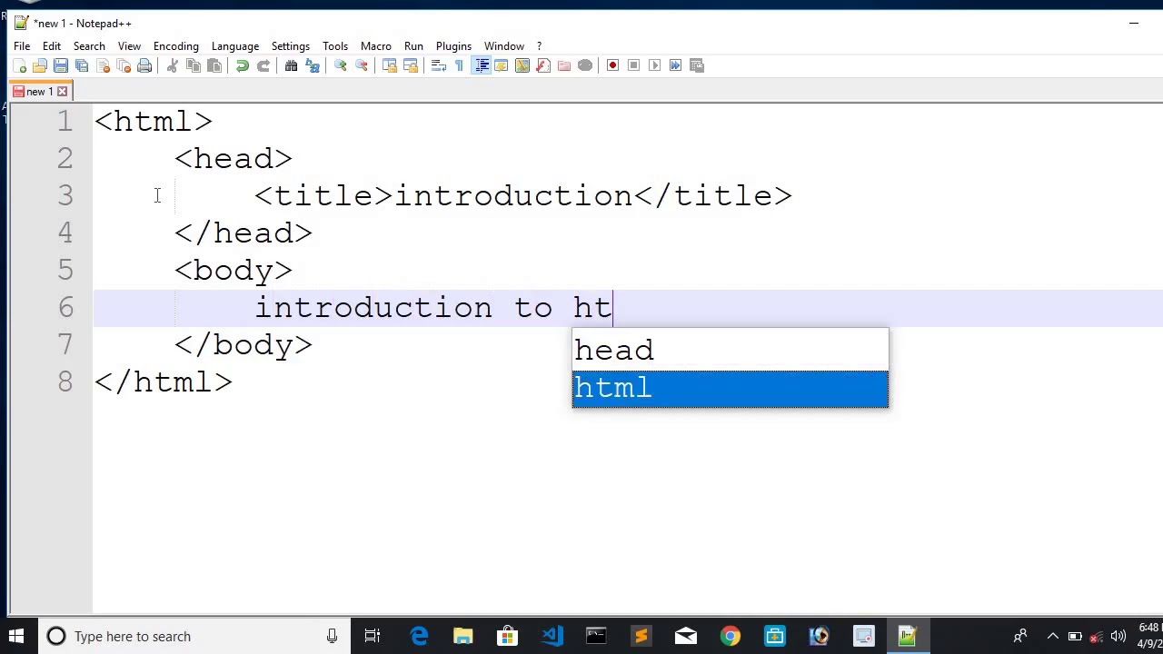
Task: Click the Monitoring toolbar icon
Action: pyautogui.click(x=585, y=65)
